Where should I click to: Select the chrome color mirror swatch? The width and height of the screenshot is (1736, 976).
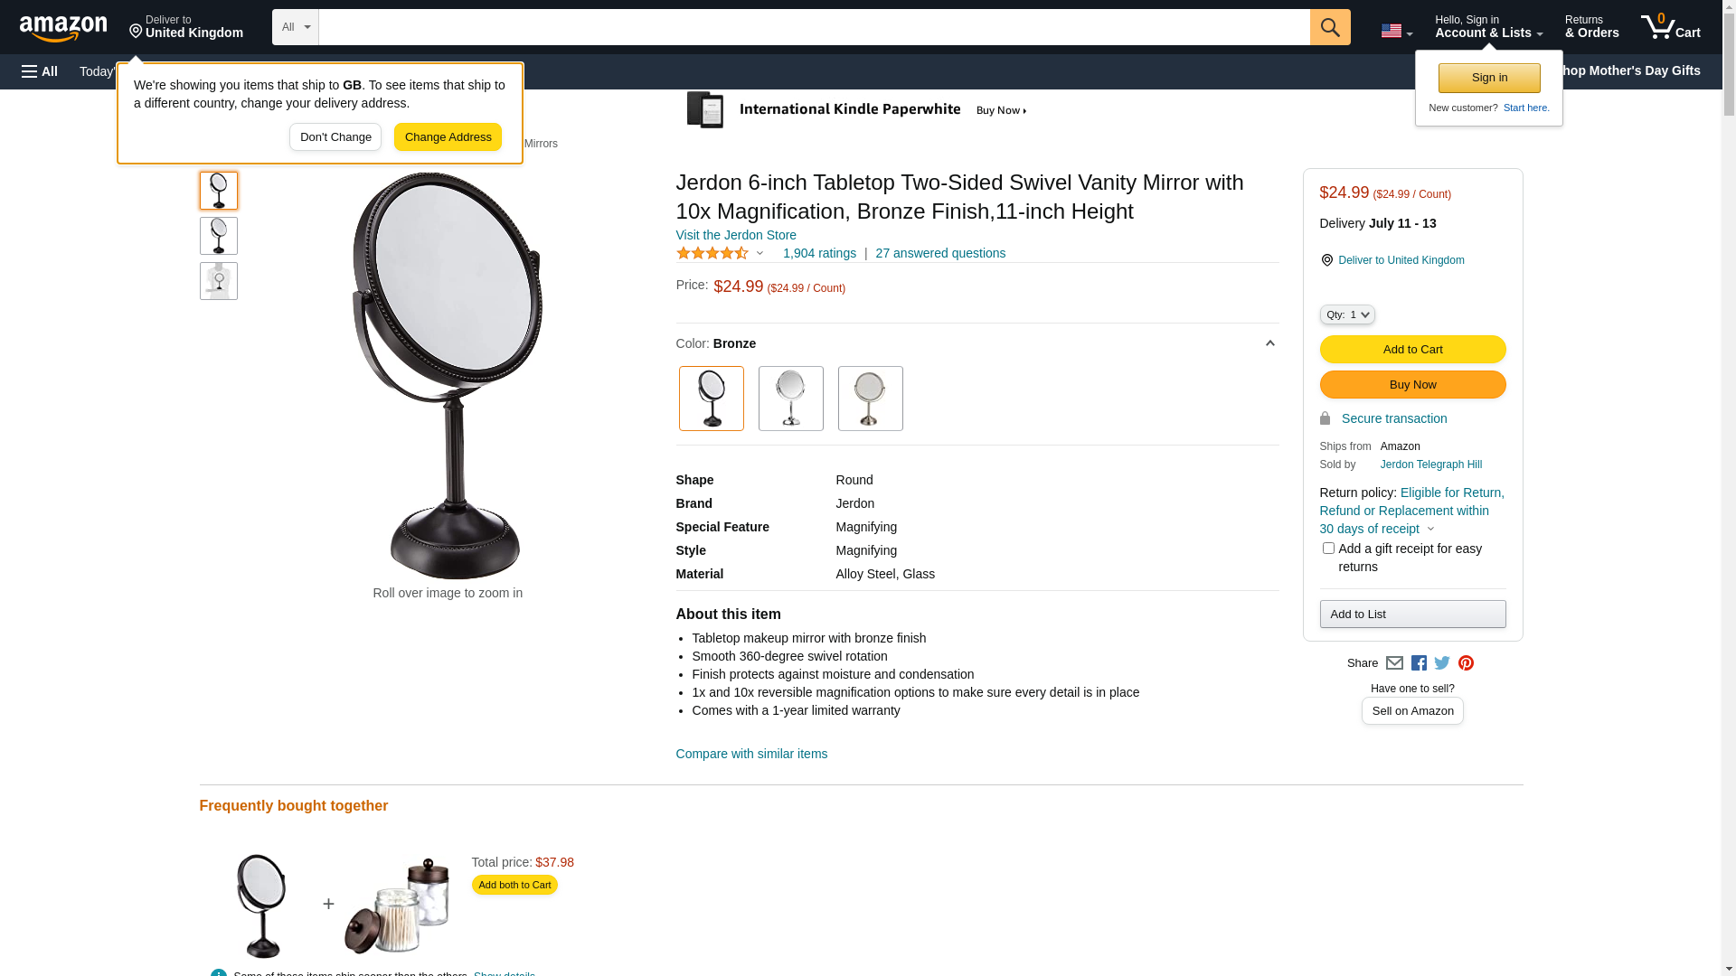(791, 399)
